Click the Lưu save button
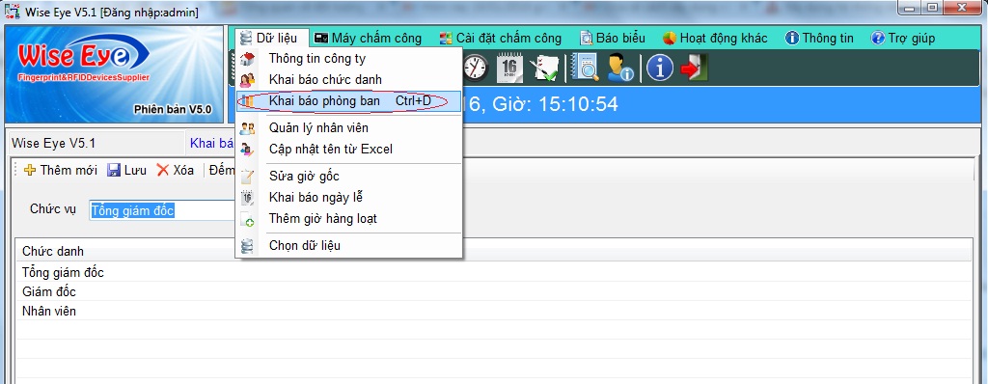The height and width of the screenshot is (384, 988). point(126,170)
